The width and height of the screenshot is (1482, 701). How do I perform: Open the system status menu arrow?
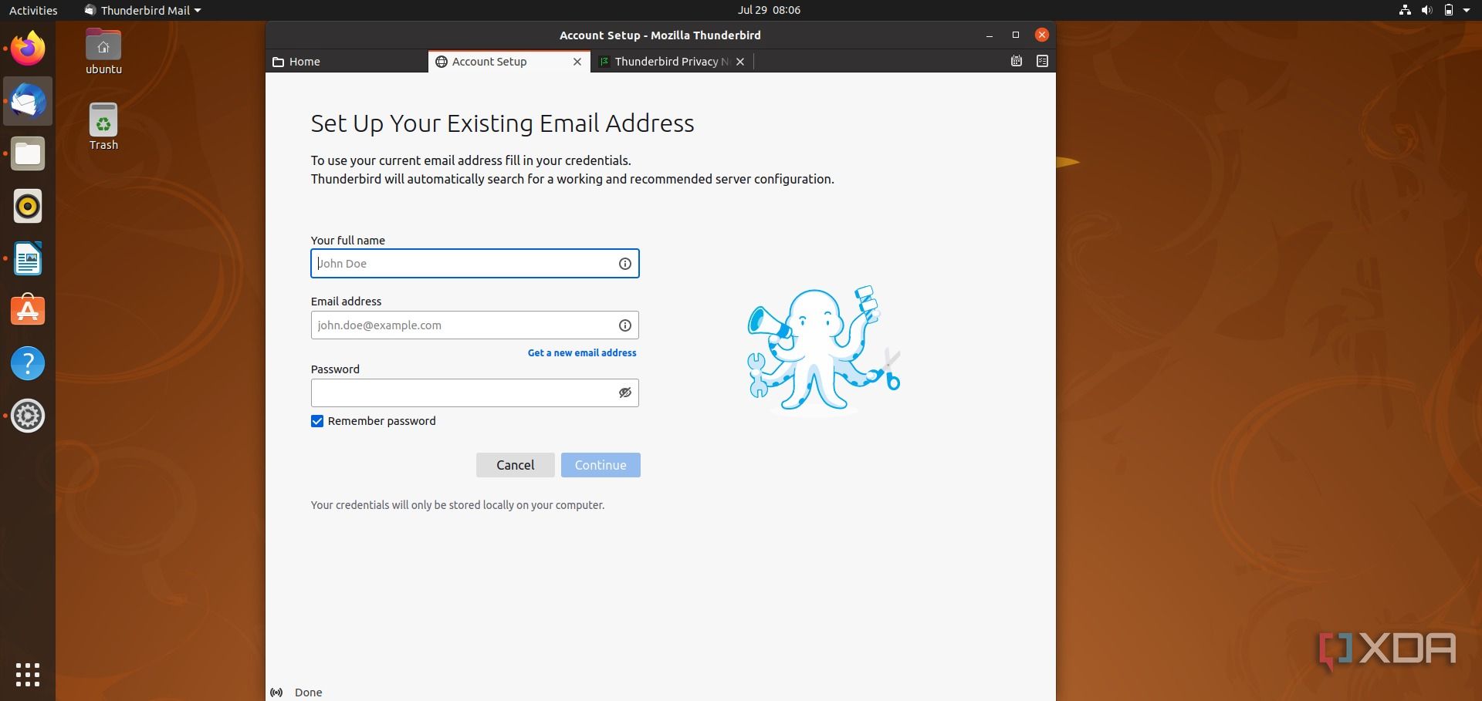click(x=1467, y=10)
